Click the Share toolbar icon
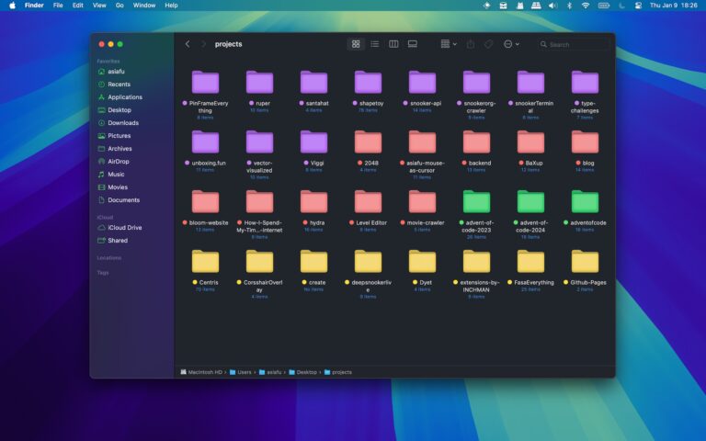 (471, 44)
